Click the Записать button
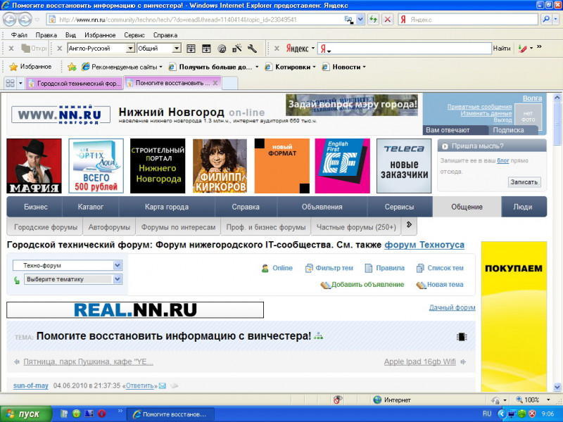The image size is (563, 422). (524, 182)
